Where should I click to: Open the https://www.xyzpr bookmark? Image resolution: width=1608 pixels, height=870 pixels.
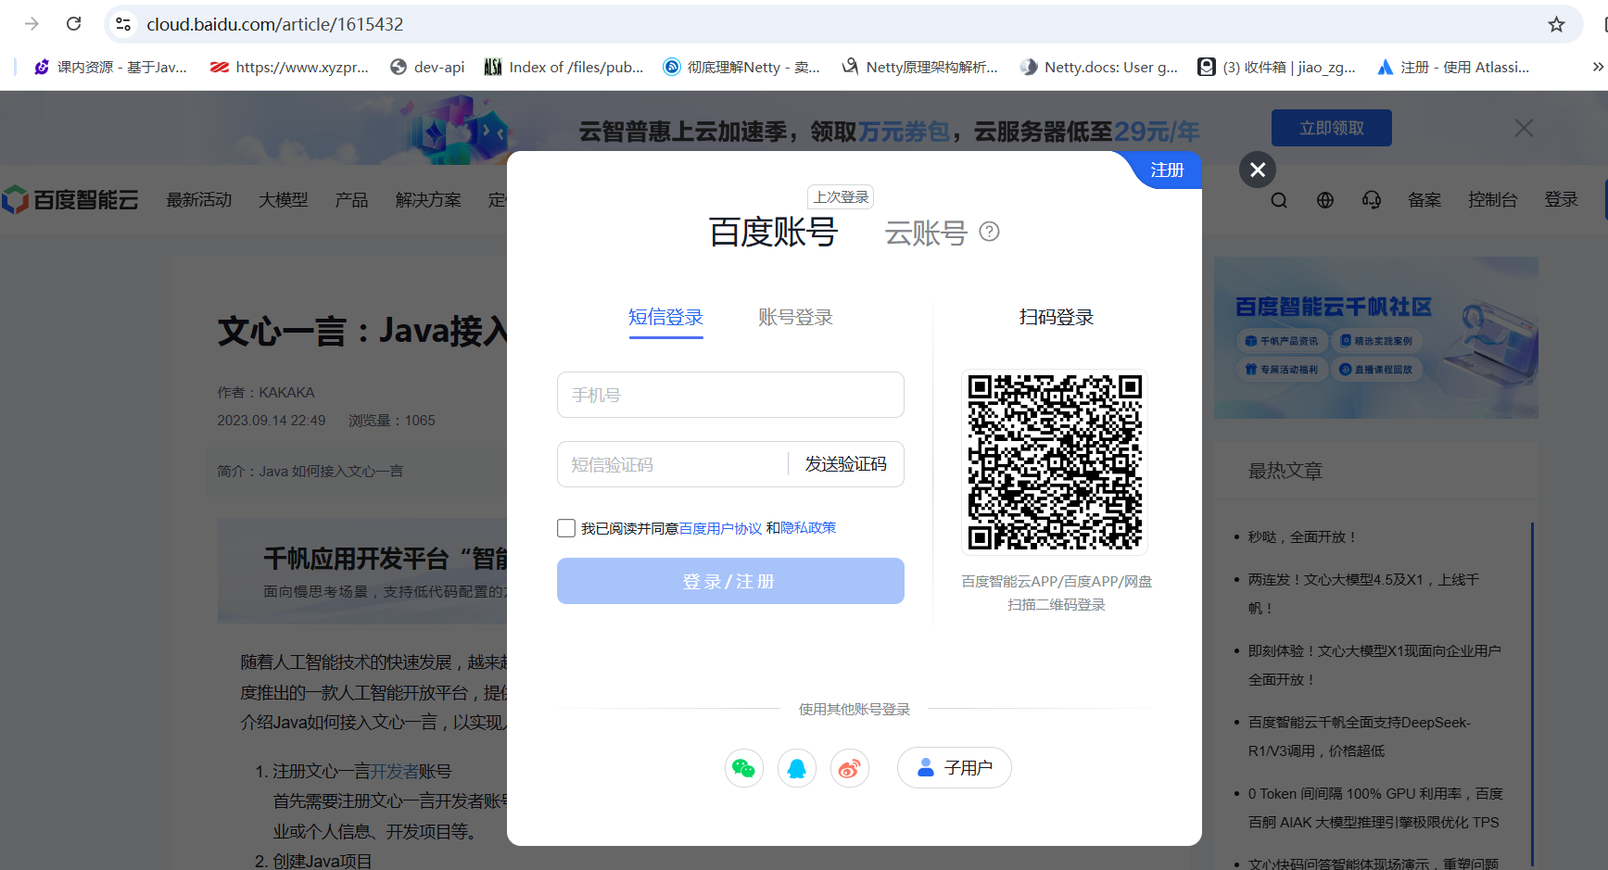[x=289, y=67]
